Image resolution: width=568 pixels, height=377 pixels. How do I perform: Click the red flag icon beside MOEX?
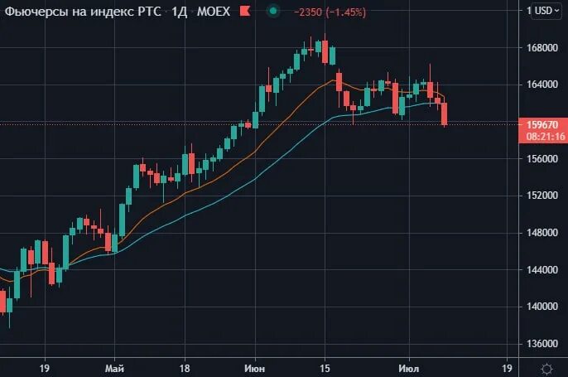pyautogui.click(x=245, y=12)
